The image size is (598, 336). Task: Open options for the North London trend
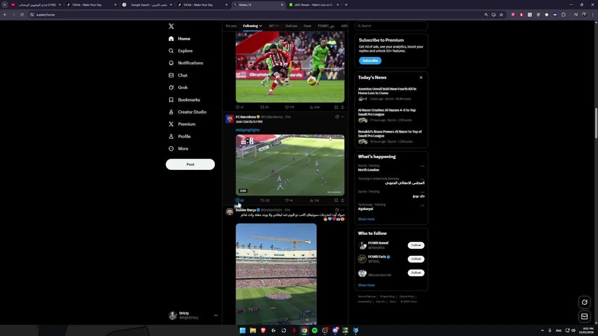click(x=422, y=166)
